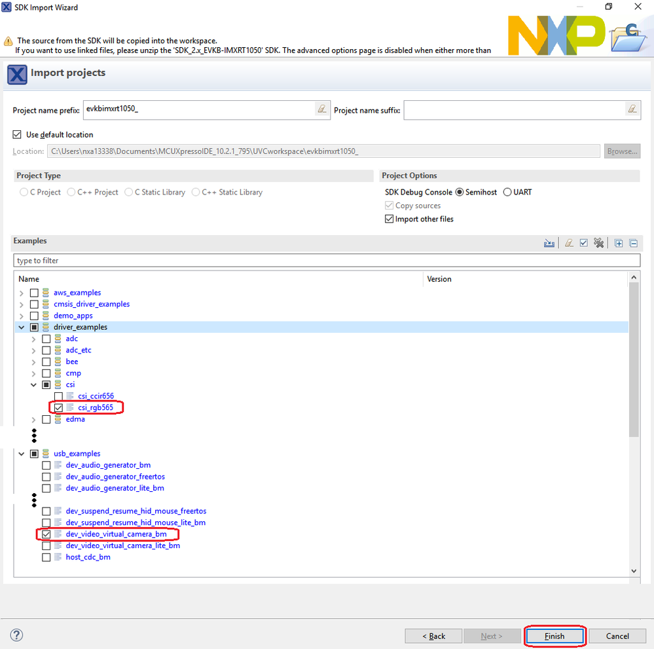Expand the edma tree node
Screen dimensions: 654x649
34,419
